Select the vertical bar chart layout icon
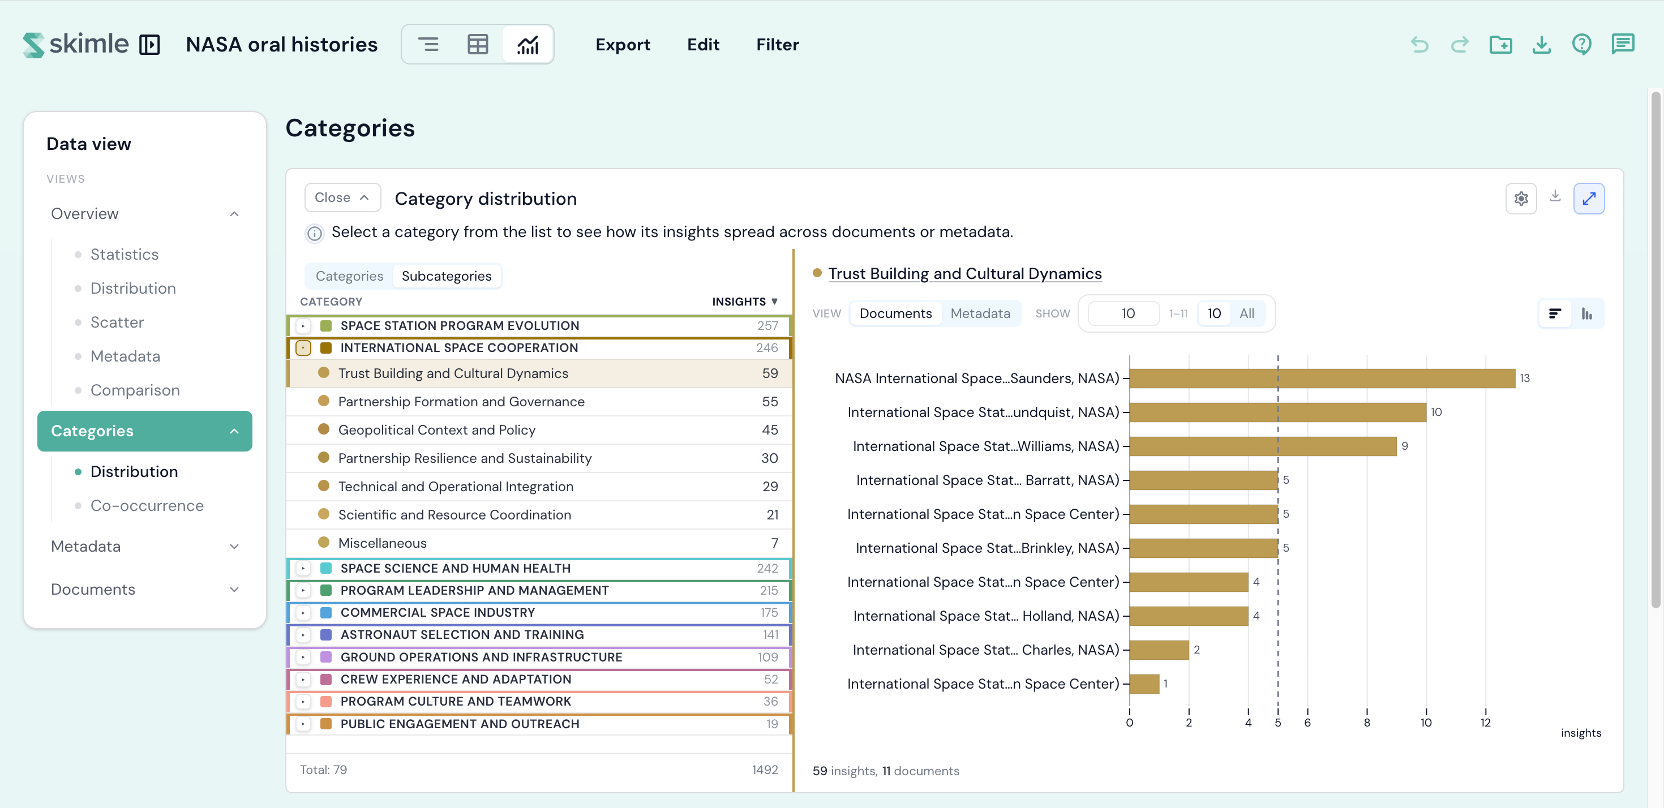The height and width of the screenshot is (808, 1664). (x=1586, y=314)
